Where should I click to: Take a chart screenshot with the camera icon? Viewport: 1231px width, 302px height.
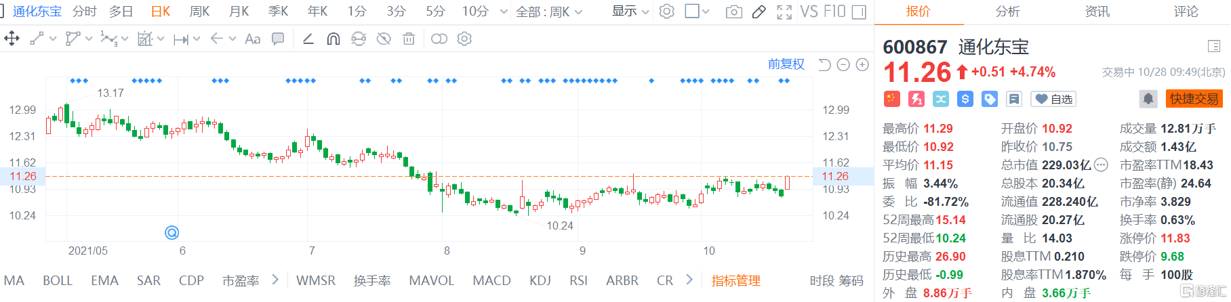coord(733,12)
